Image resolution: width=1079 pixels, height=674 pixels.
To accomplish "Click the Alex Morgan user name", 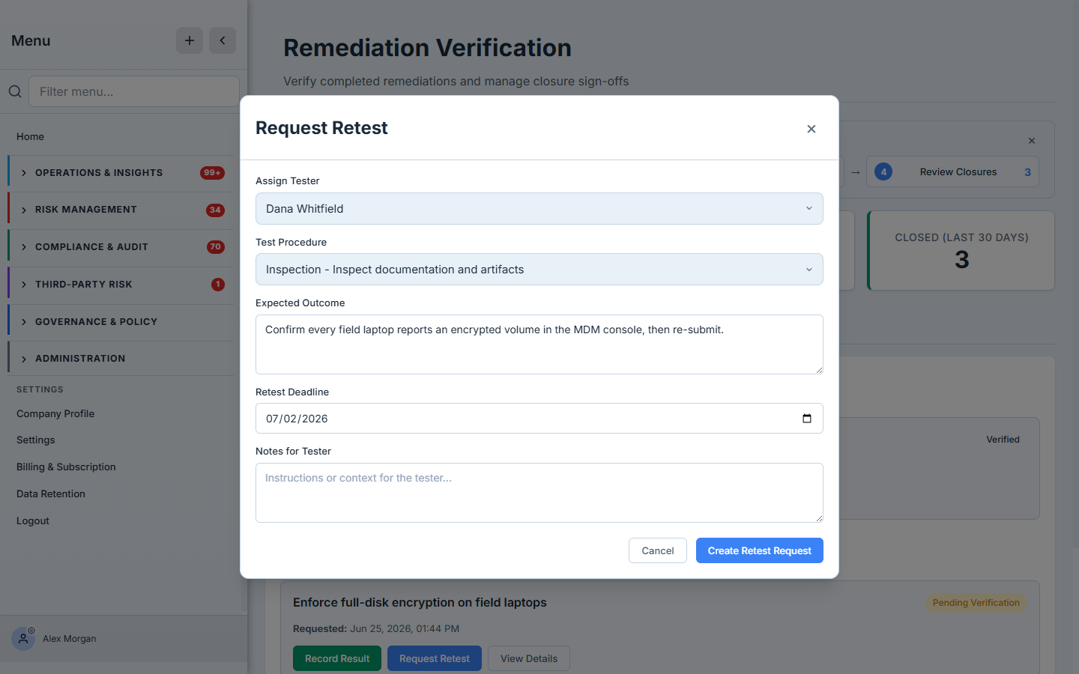I will 70,639.
